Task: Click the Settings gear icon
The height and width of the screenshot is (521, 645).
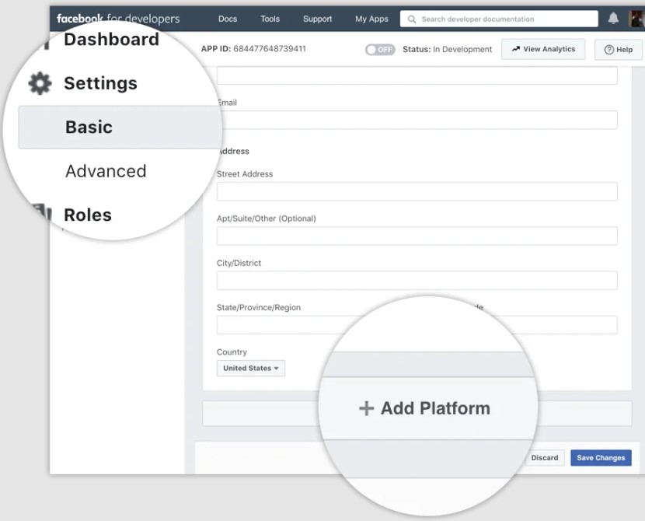Action: coord(37,83)
